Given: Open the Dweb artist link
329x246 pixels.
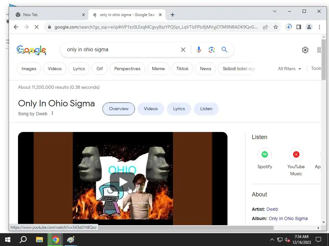Looking at the screenshot, I should click(272, 209).
